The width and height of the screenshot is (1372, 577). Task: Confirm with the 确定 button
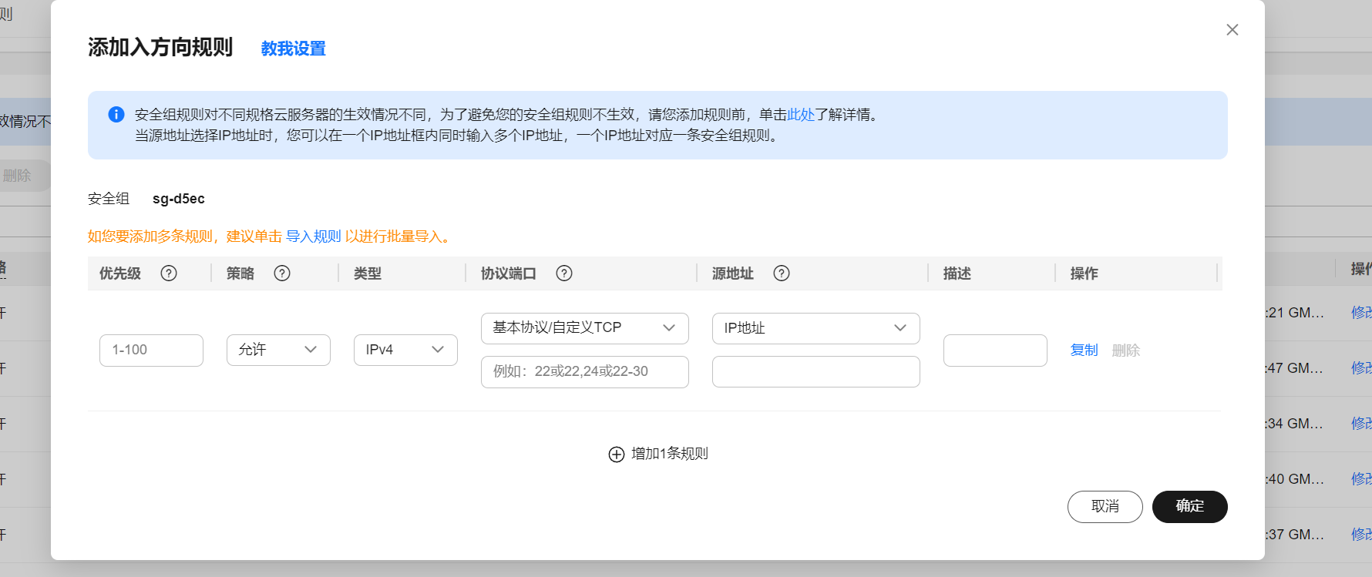point(1190,507)
